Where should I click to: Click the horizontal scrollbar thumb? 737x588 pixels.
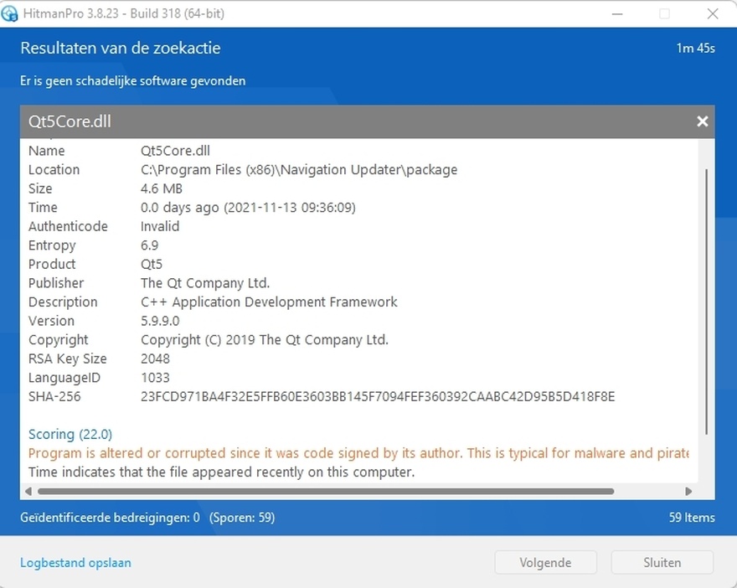pos(326,491)
